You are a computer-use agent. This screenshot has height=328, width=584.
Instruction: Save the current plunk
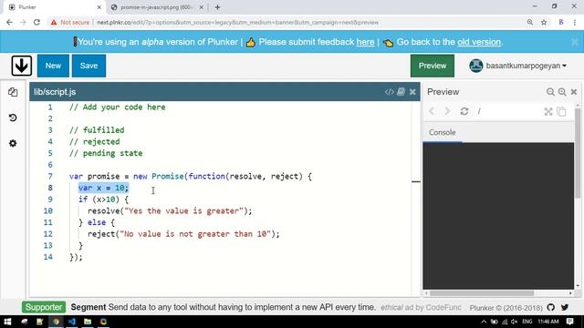coord(89,66)
